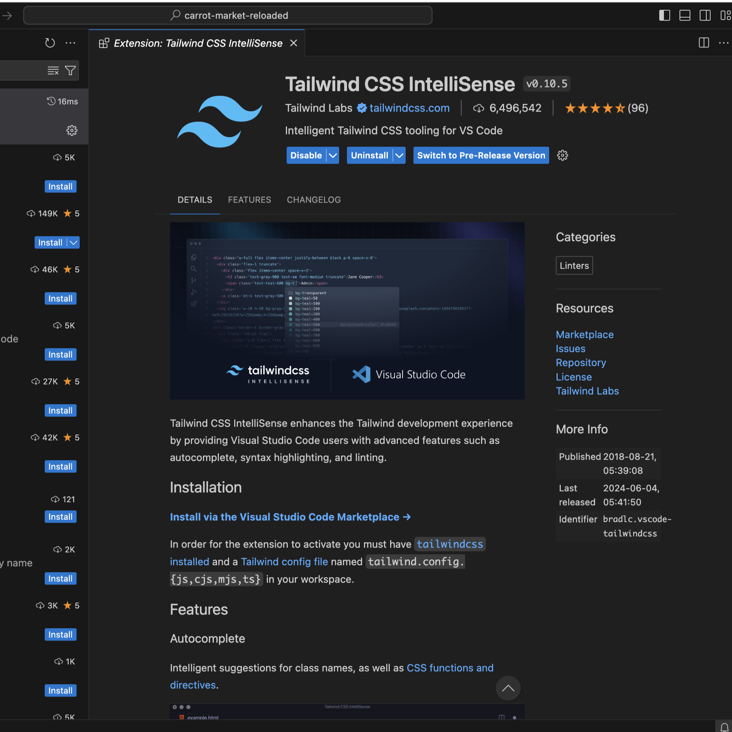Image resolution: width=732 pixels, height=732 pixels.
Task: Close the Tailwind CSS IntelliSense tab
Action: point(294,43)
